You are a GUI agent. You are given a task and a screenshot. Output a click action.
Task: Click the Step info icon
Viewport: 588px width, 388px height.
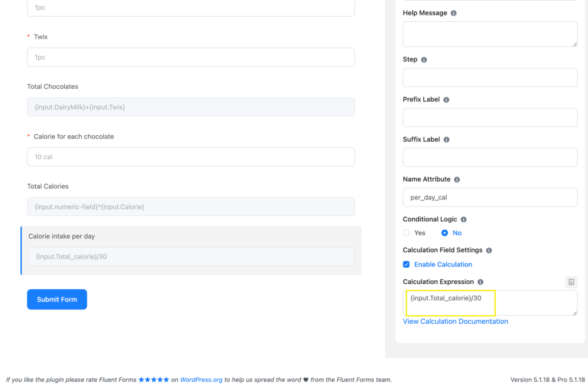point(424,60)
